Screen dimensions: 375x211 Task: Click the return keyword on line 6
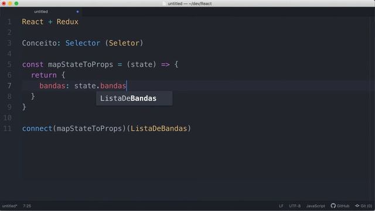coord(44,75)
